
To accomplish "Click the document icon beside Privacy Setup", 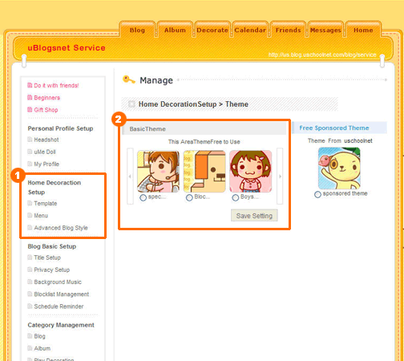I will (x=30, y=270).
